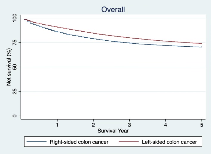This screenshot has width=211, height=154.
Task: Click the 25% horizontal gridline
Action: click(113, 91)
